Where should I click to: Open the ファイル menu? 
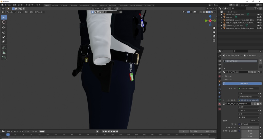point(8,5)
